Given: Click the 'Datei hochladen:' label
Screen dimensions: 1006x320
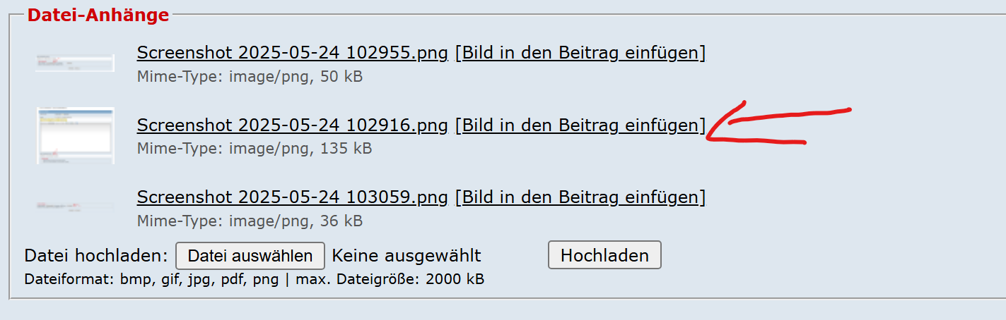Looking at the screenshot, I should pyautogui.click(x=96, y=255).
